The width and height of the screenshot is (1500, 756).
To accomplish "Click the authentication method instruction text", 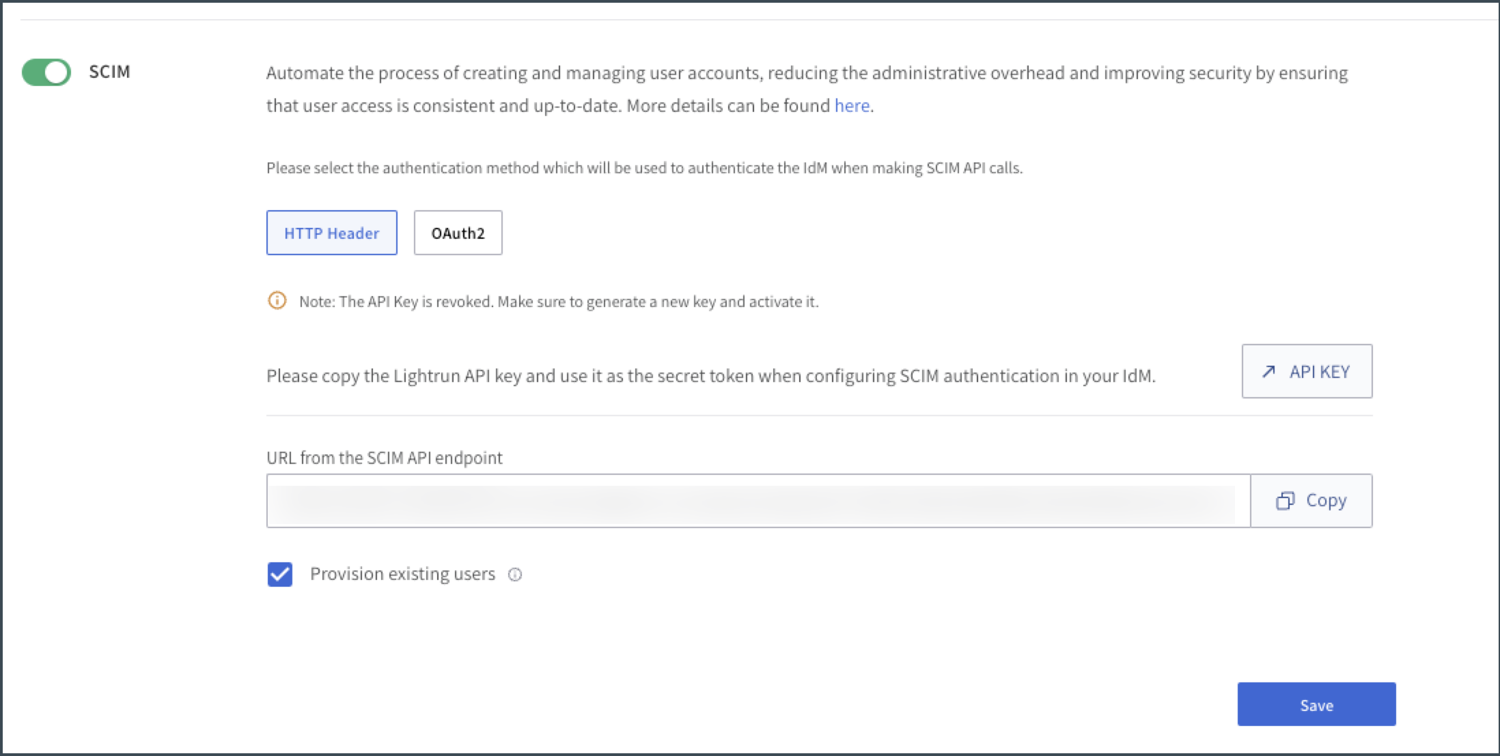I will click(644, 168).
